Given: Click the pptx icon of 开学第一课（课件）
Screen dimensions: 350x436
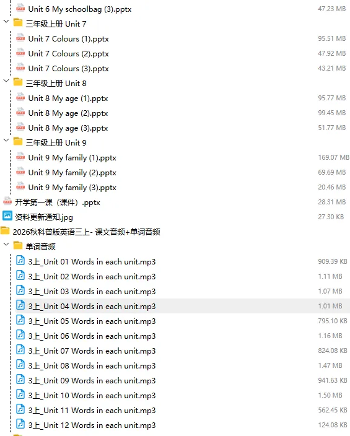Looking at the screenshot, I should click(x=7, y=201).
